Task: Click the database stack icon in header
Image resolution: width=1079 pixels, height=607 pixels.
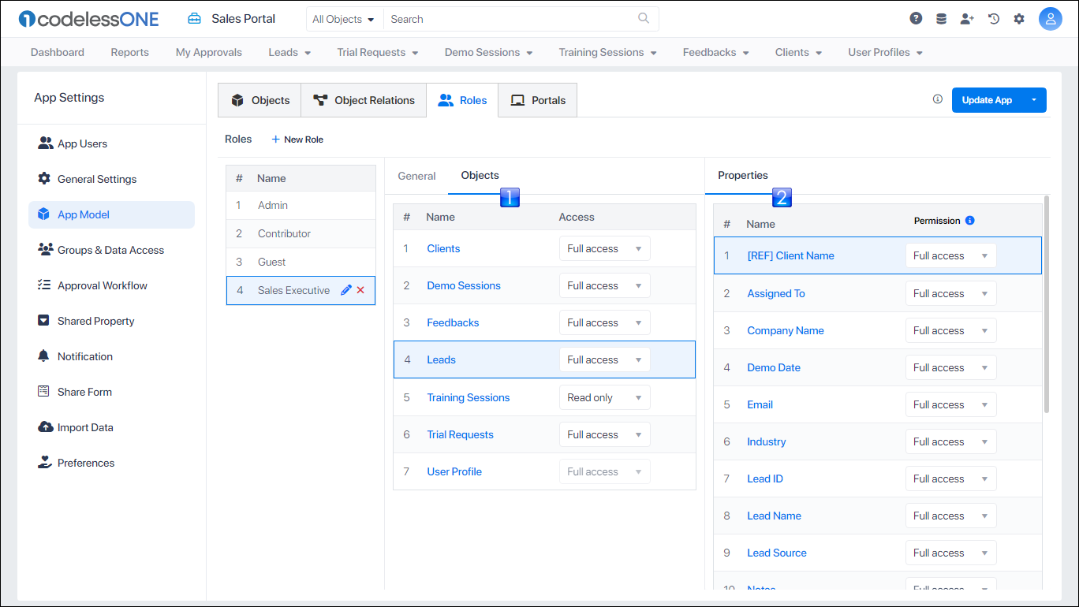Action: click(x=941, y=19)
